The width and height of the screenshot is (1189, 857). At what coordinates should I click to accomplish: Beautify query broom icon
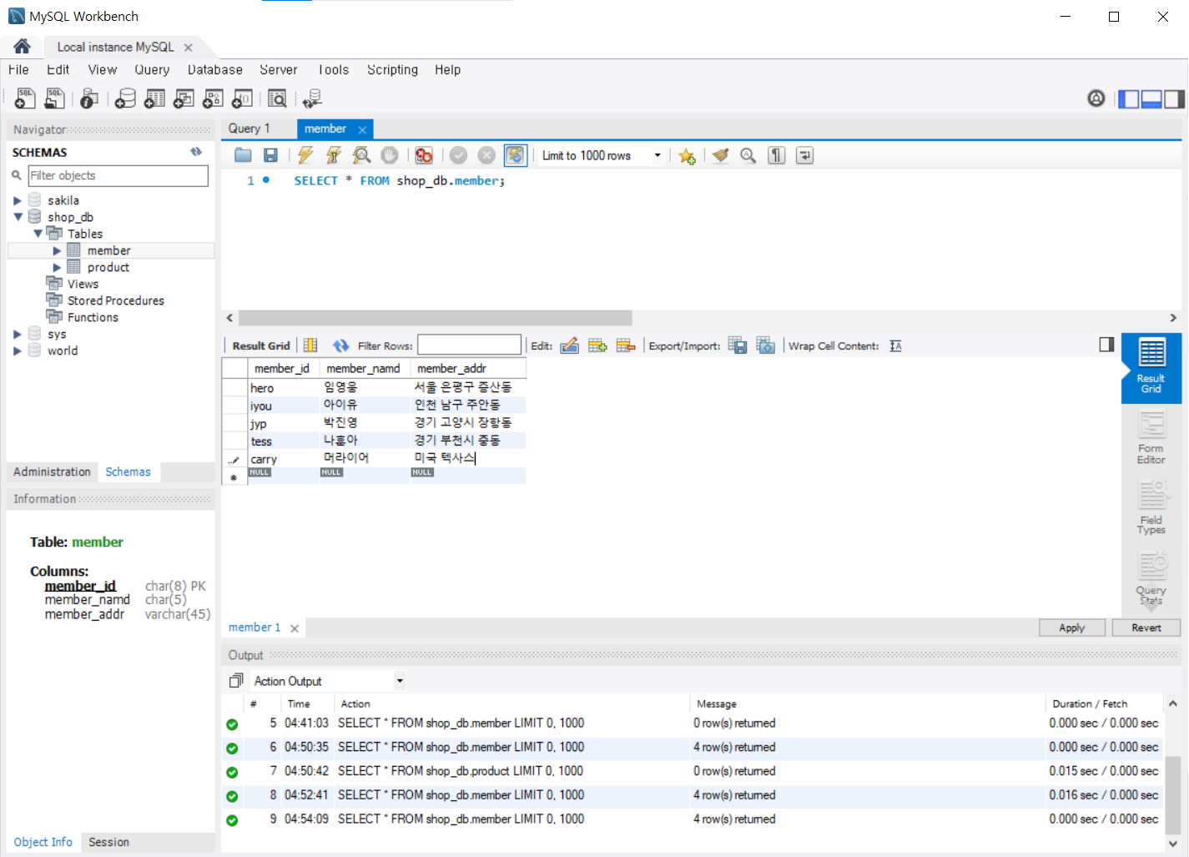[x=720, y=155]
